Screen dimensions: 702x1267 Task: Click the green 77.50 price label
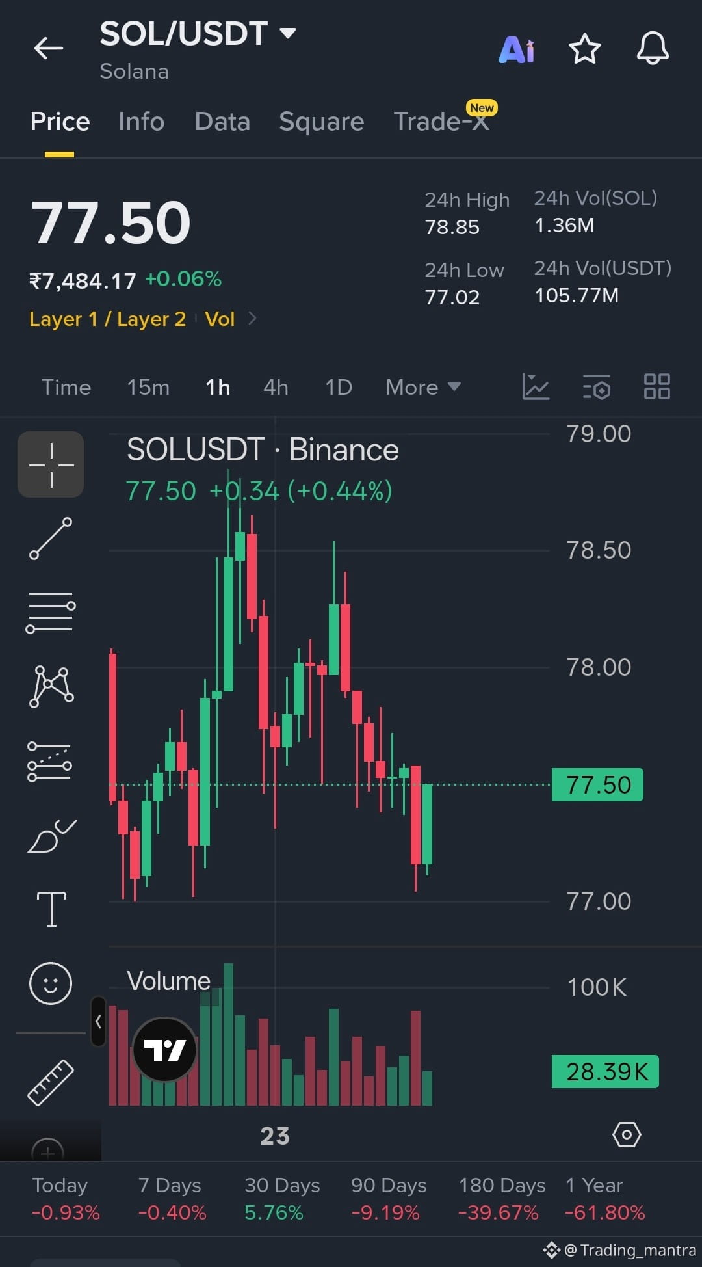pyautogui.click(x=597, y=784)
